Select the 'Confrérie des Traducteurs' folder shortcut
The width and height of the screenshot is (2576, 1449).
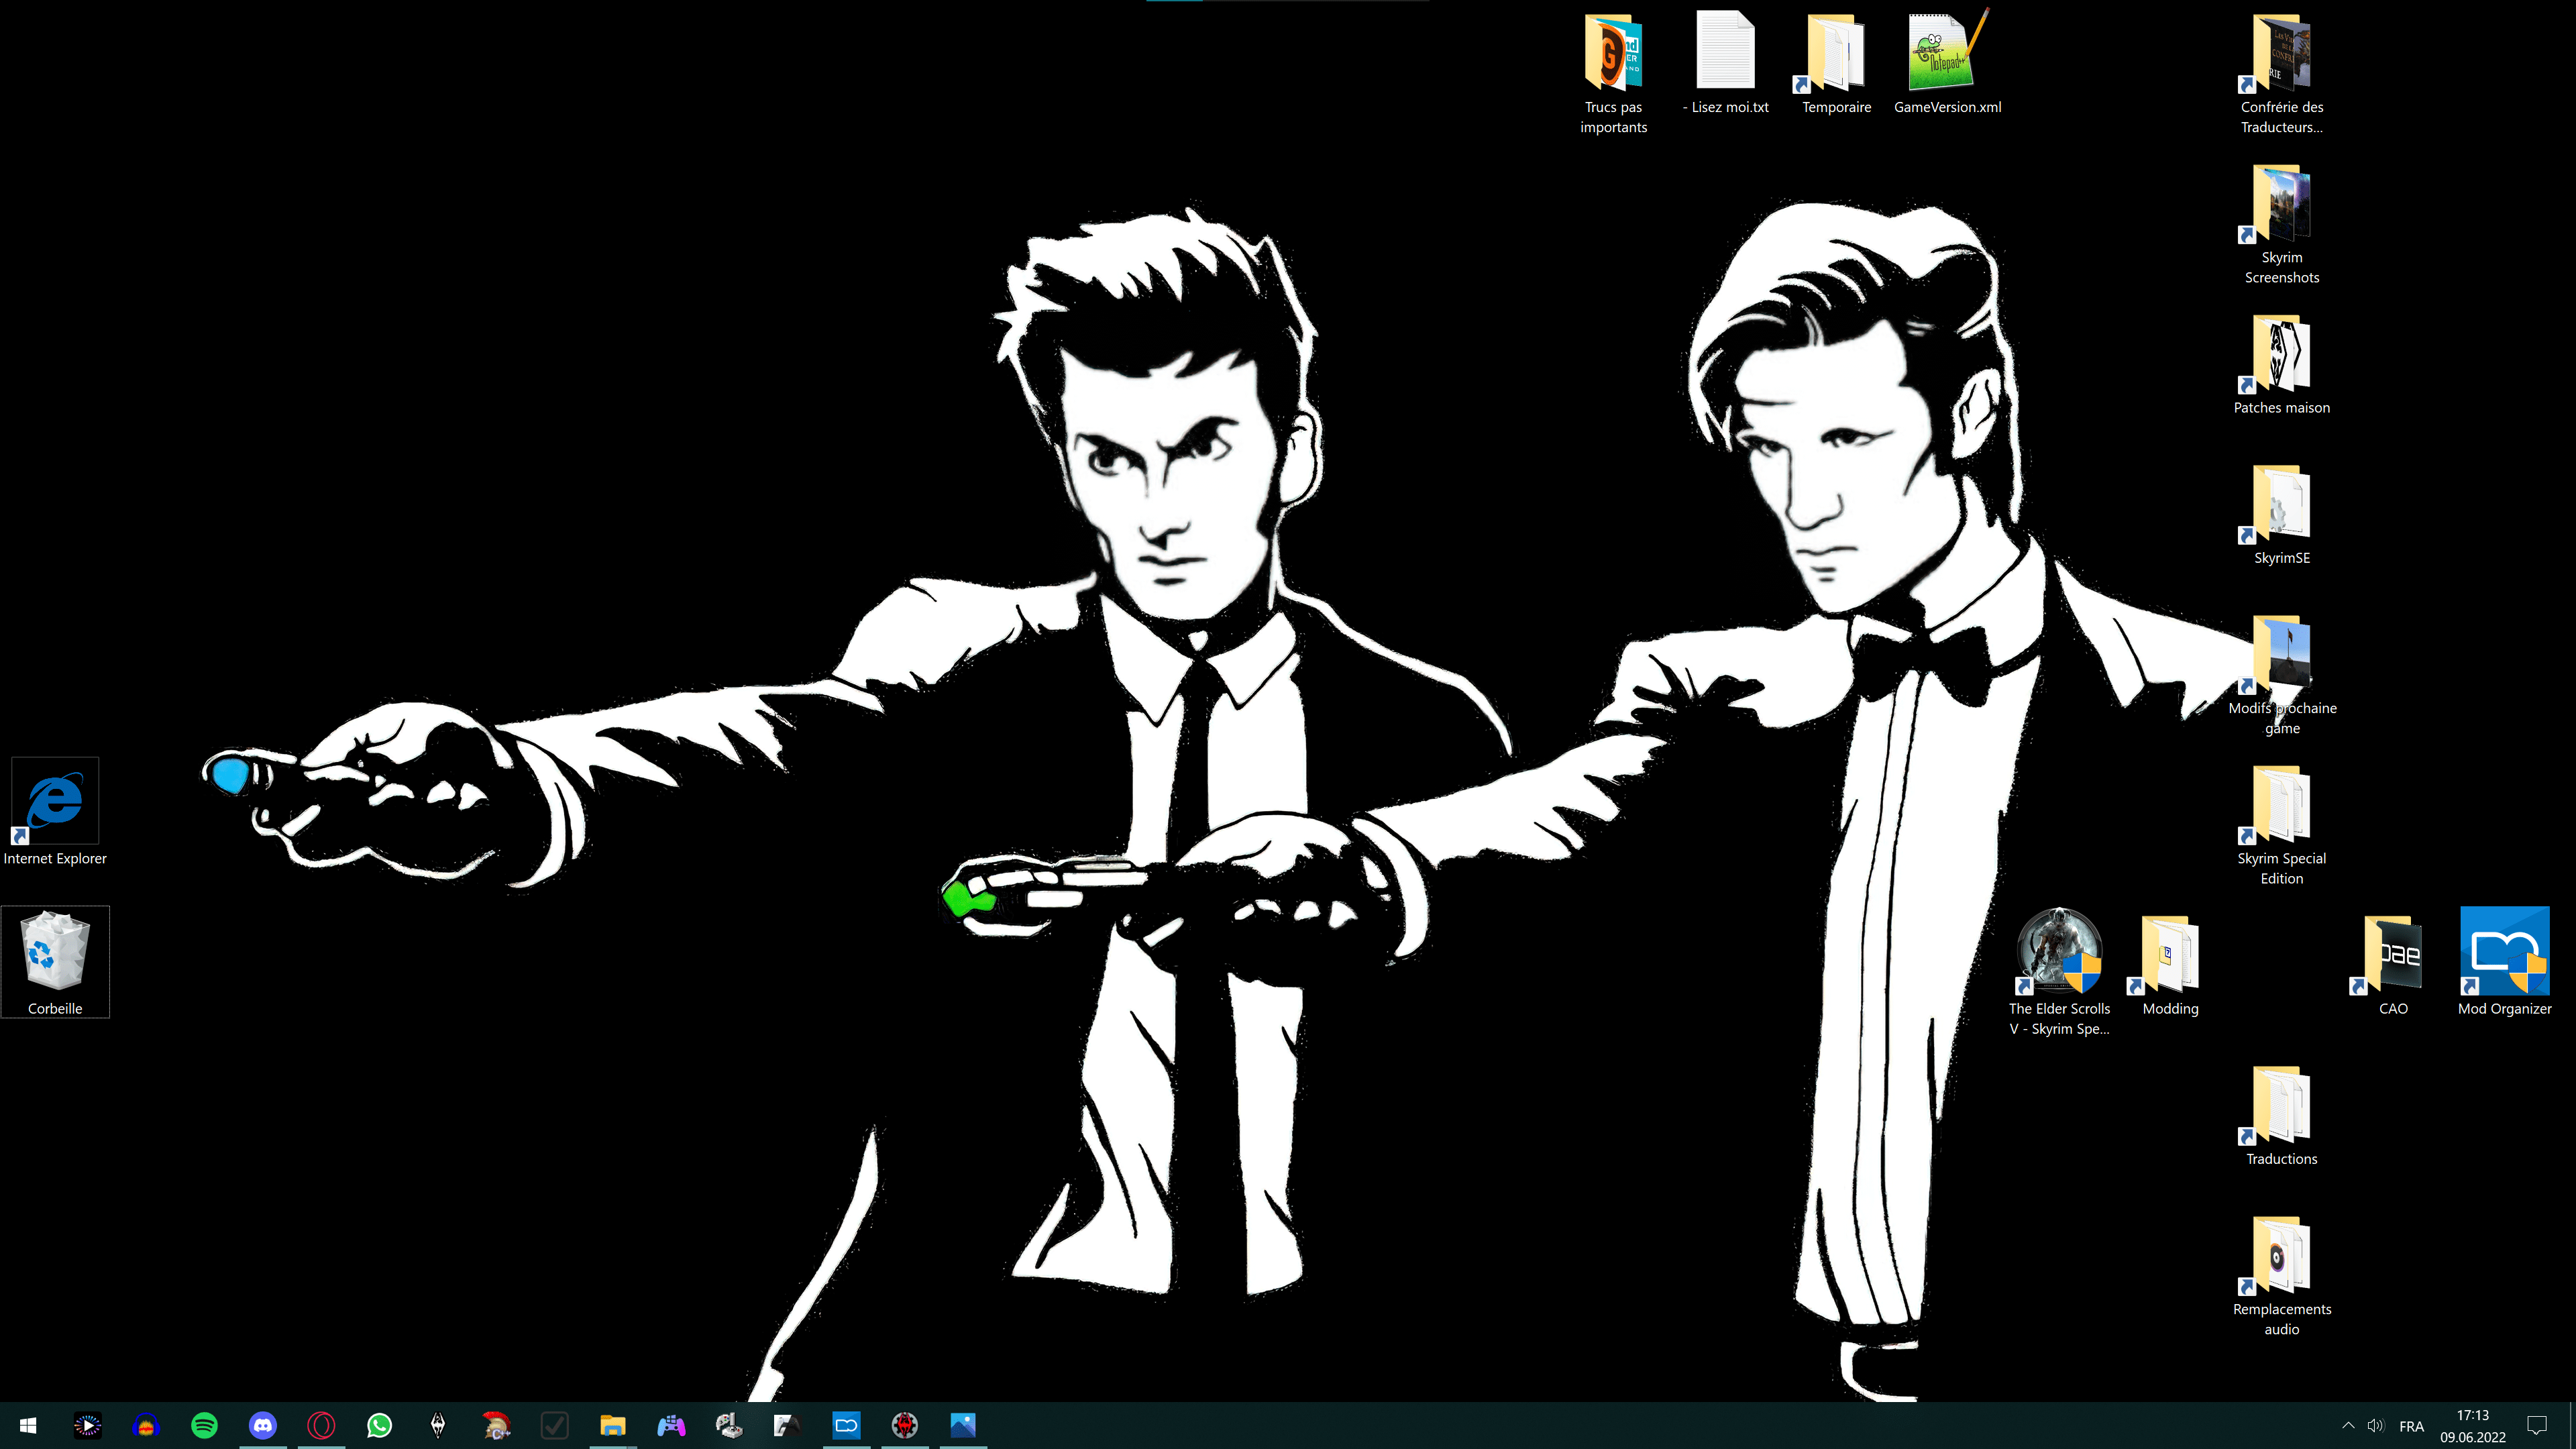2281,72
